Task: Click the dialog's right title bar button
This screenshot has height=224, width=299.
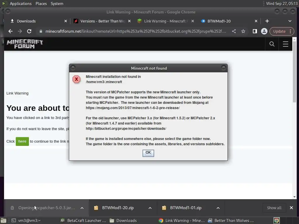Action: coord(224,67)
